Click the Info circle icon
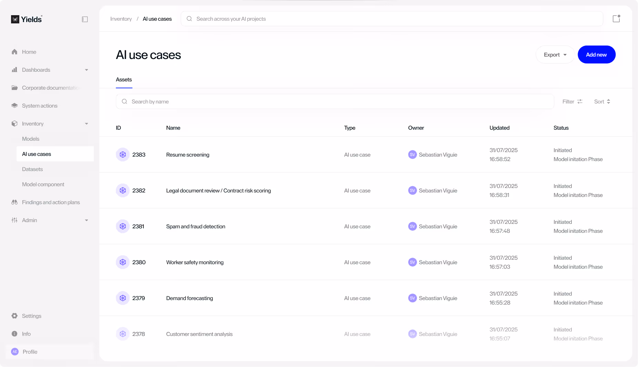The image size is (638, 367). 14,334
